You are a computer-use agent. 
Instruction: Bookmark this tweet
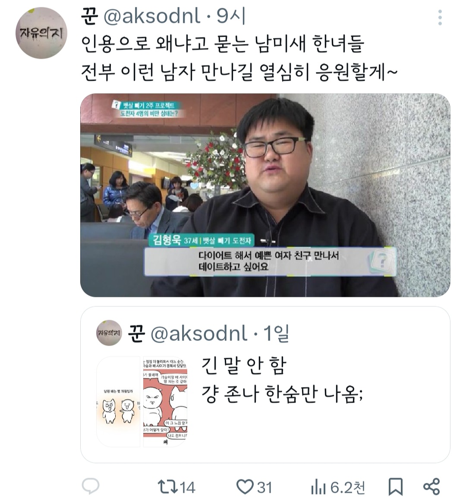396,487
